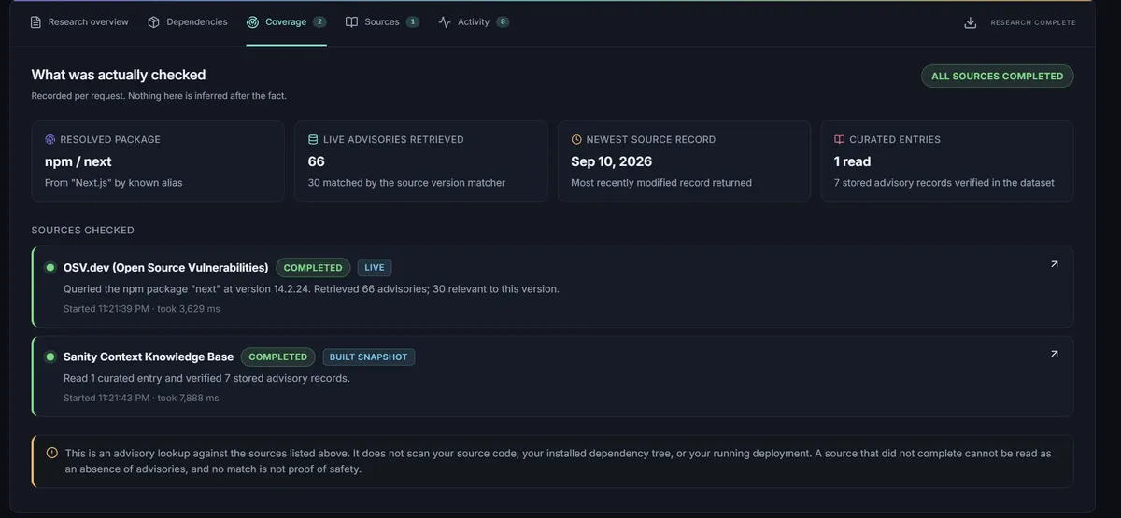Click 'From "Next.js" by known alias' text
The image size is (1121, 518).
114,183
